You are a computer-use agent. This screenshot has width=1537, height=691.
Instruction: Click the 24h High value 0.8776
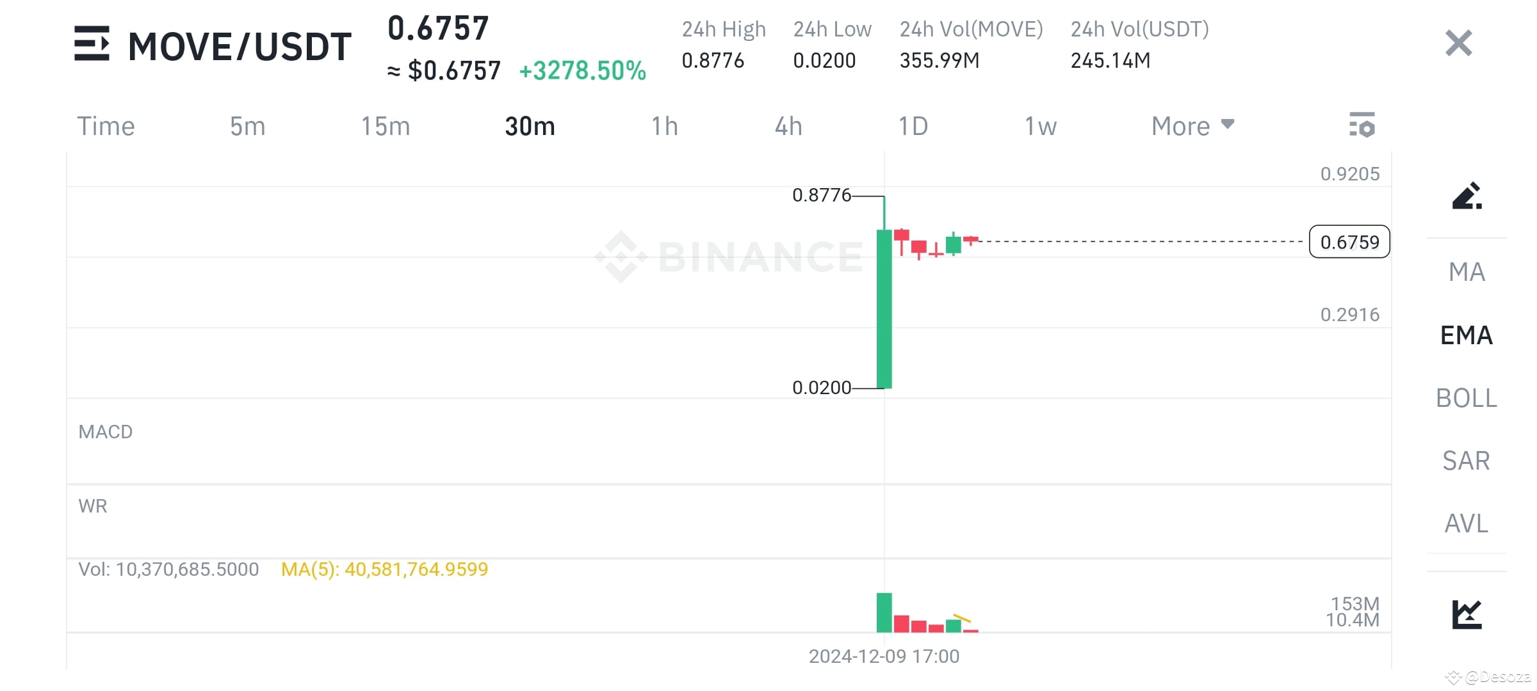[x=713, y=61]
